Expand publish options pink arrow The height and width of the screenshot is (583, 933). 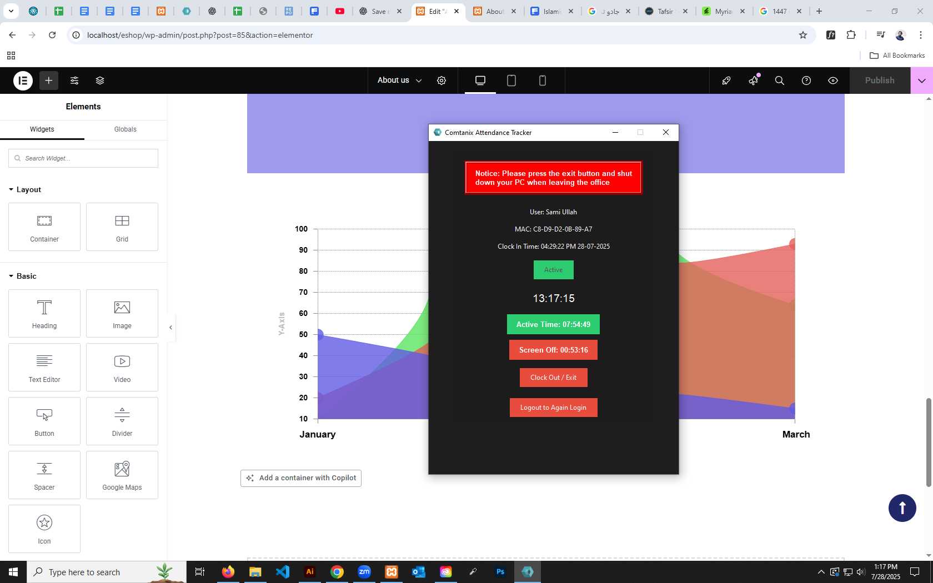(x=922, y=81)
